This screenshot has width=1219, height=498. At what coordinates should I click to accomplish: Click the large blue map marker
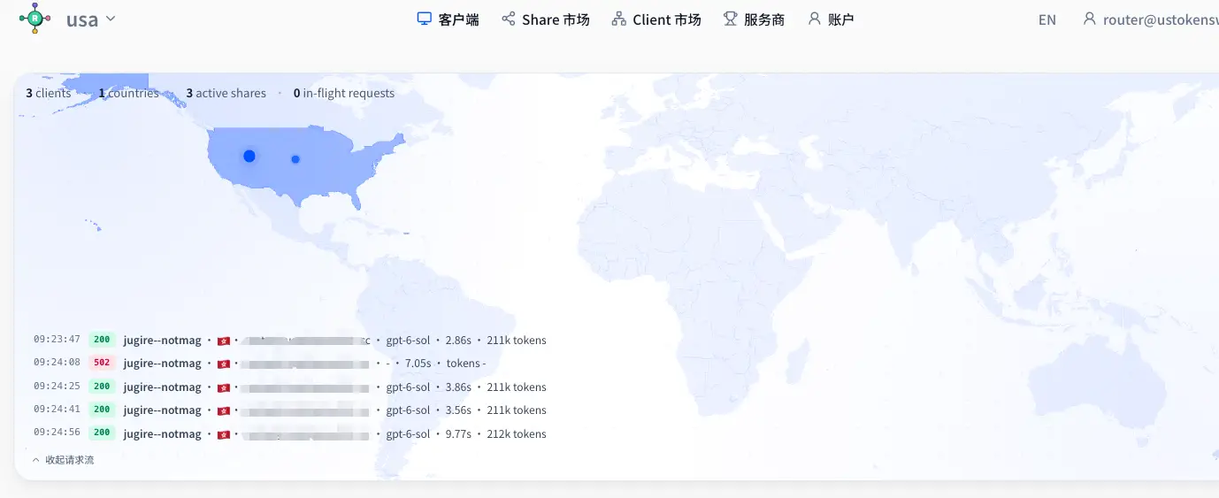click(x=249, y=156)
